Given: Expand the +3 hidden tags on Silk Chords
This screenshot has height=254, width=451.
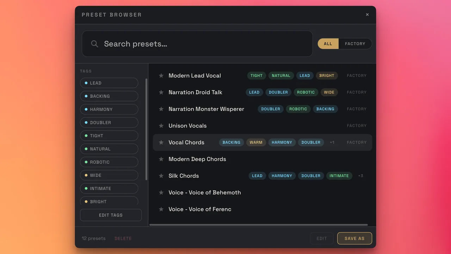Looking at the screenshot, I should point(360,176).
